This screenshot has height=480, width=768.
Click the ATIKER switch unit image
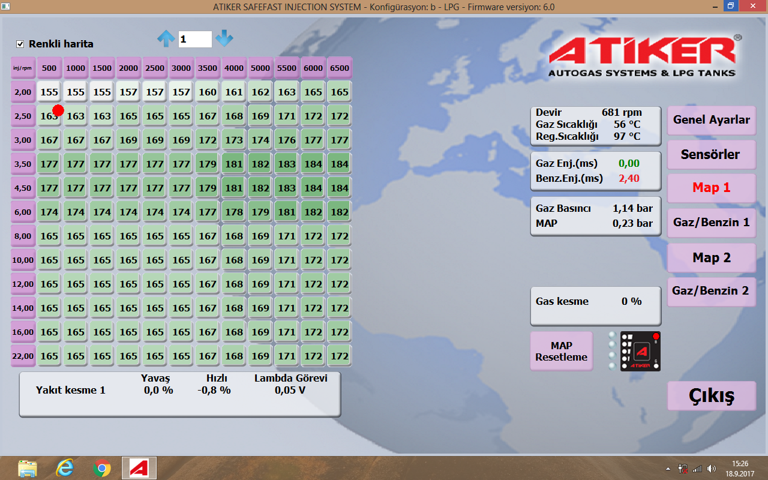640,351
